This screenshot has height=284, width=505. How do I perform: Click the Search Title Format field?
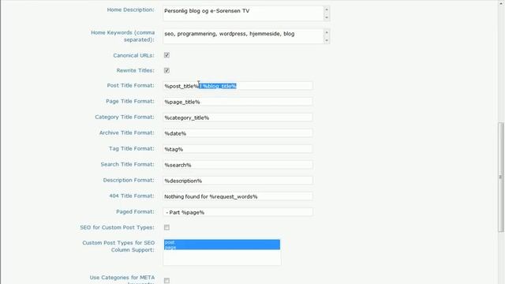pos(238,165)
